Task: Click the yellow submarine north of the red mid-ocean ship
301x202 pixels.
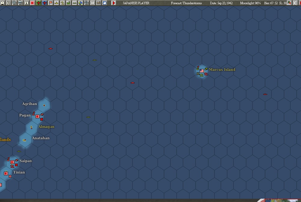Action: click(95, 60)
